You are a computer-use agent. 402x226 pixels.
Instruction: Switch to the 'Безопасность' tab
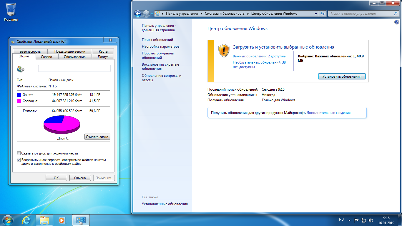click(30, 51)
